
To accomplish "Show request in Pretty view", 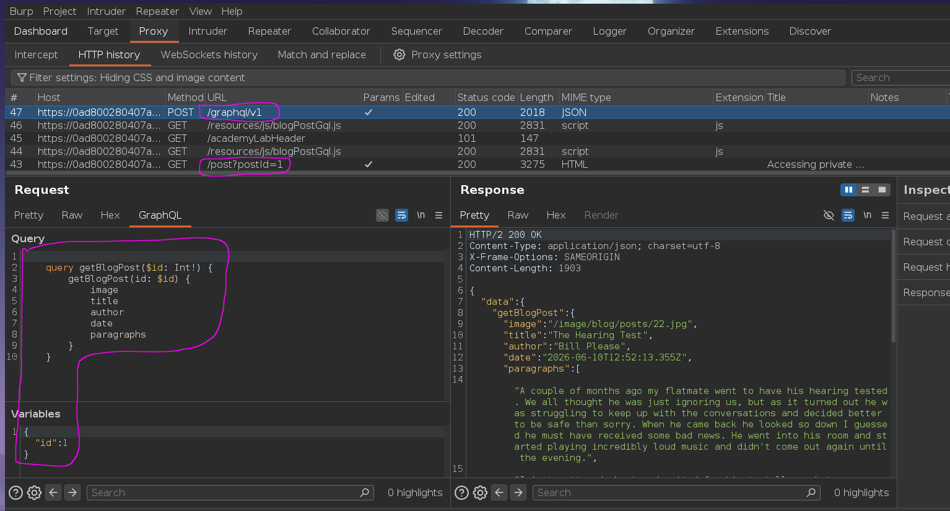I will coord(28,215).
